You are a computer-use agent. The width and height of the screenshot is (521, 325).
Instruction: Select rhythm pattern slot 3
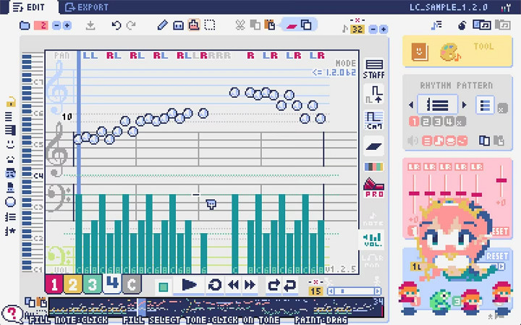point(438,122)
